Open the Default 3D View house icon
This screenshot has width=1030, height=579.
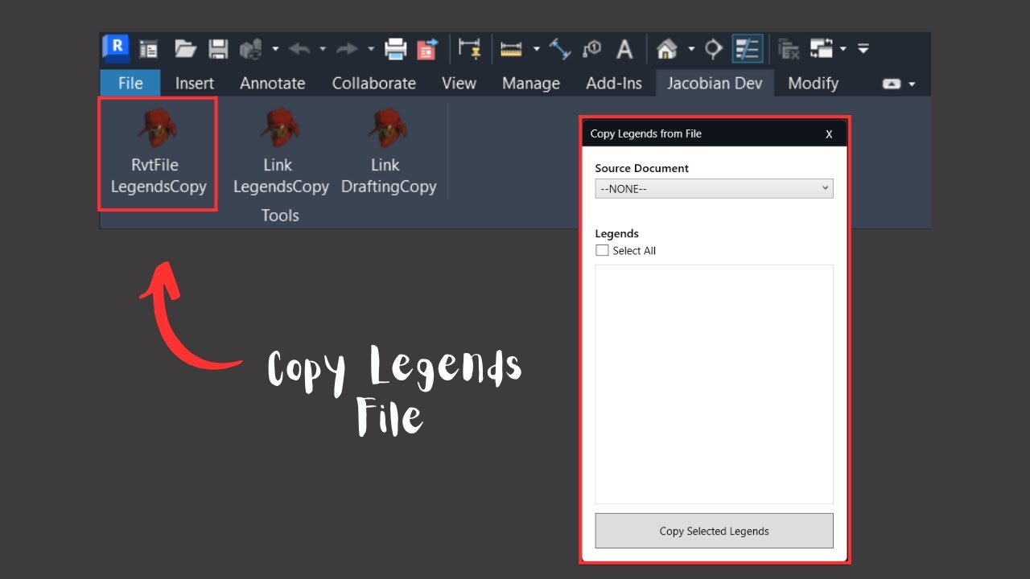click(x=666, y=49)
